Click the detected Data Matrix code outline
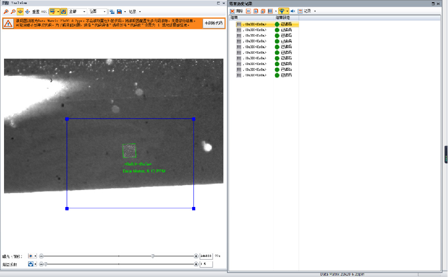The height and width of the screenshot is (277, 448). click(x=129, y=151)
